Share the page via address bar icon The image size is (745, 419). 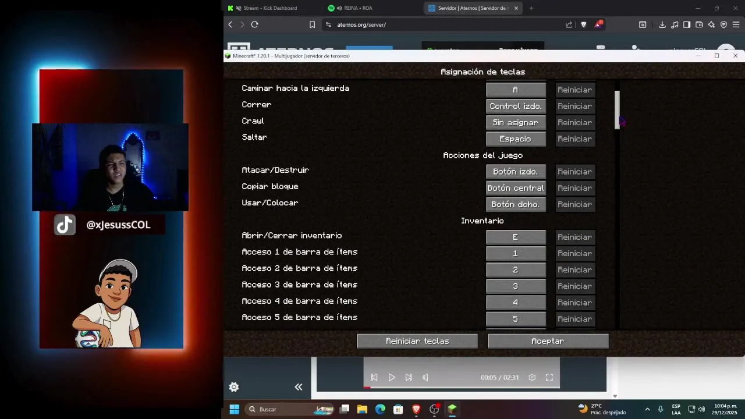click(x=569, y=24)
